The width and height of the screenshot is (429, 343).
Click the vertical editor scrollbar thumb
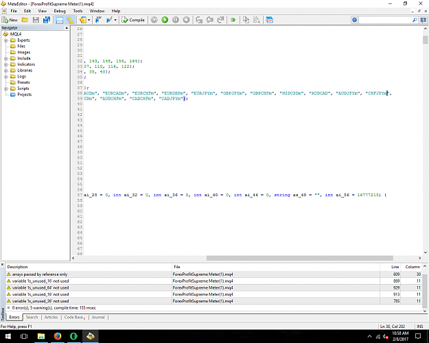pyautogui.click(x=425, y=40)
